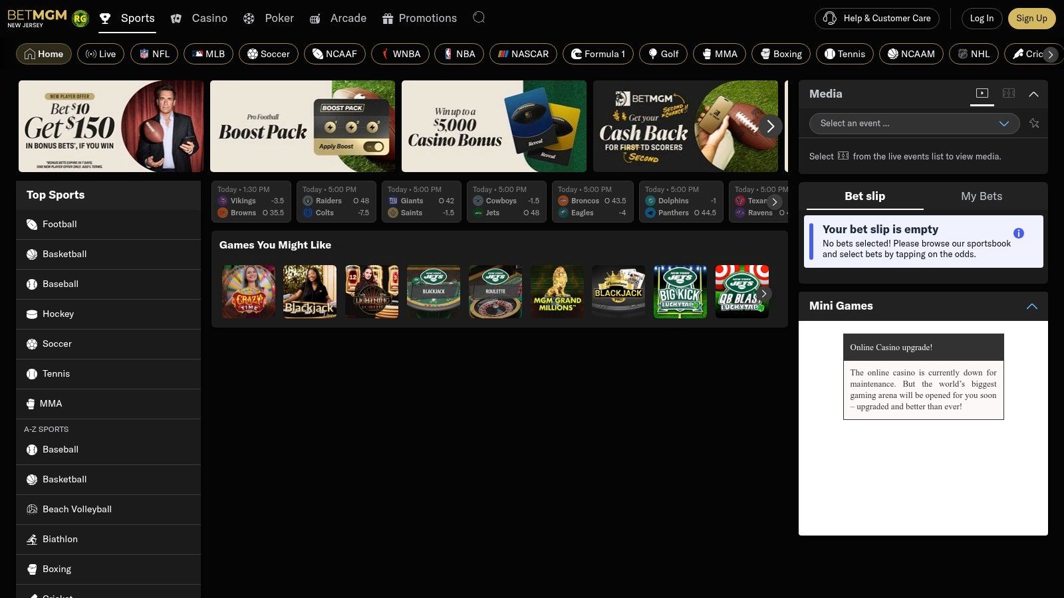The image size is (1064, 598).
Task: Open the Crazy Time game thumbnail
Action: point(248,292)
